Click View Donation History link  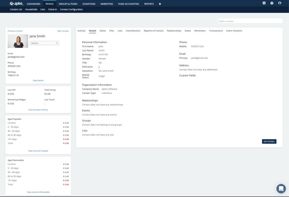tap(38, 110)
